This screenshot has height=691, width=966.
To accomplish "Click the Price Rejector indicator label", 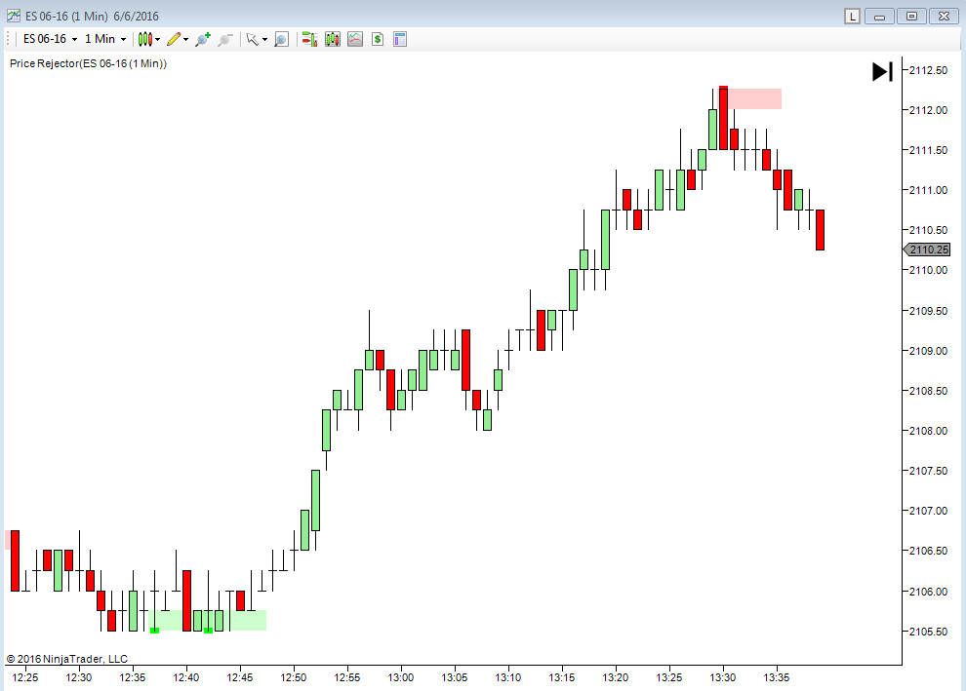I will (88, 63).
